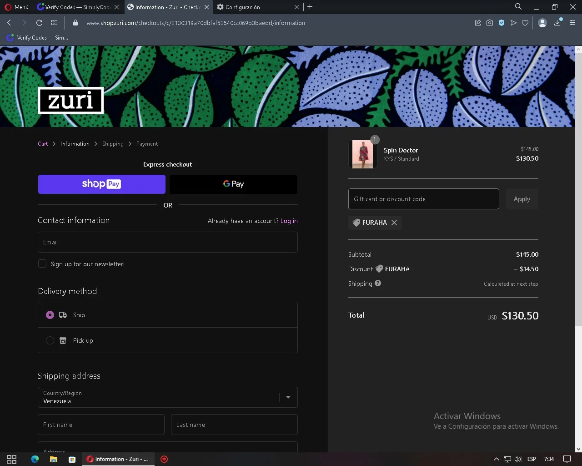Close the Verify Codes tab
The image size is (582, 466).
coord(117,7)
